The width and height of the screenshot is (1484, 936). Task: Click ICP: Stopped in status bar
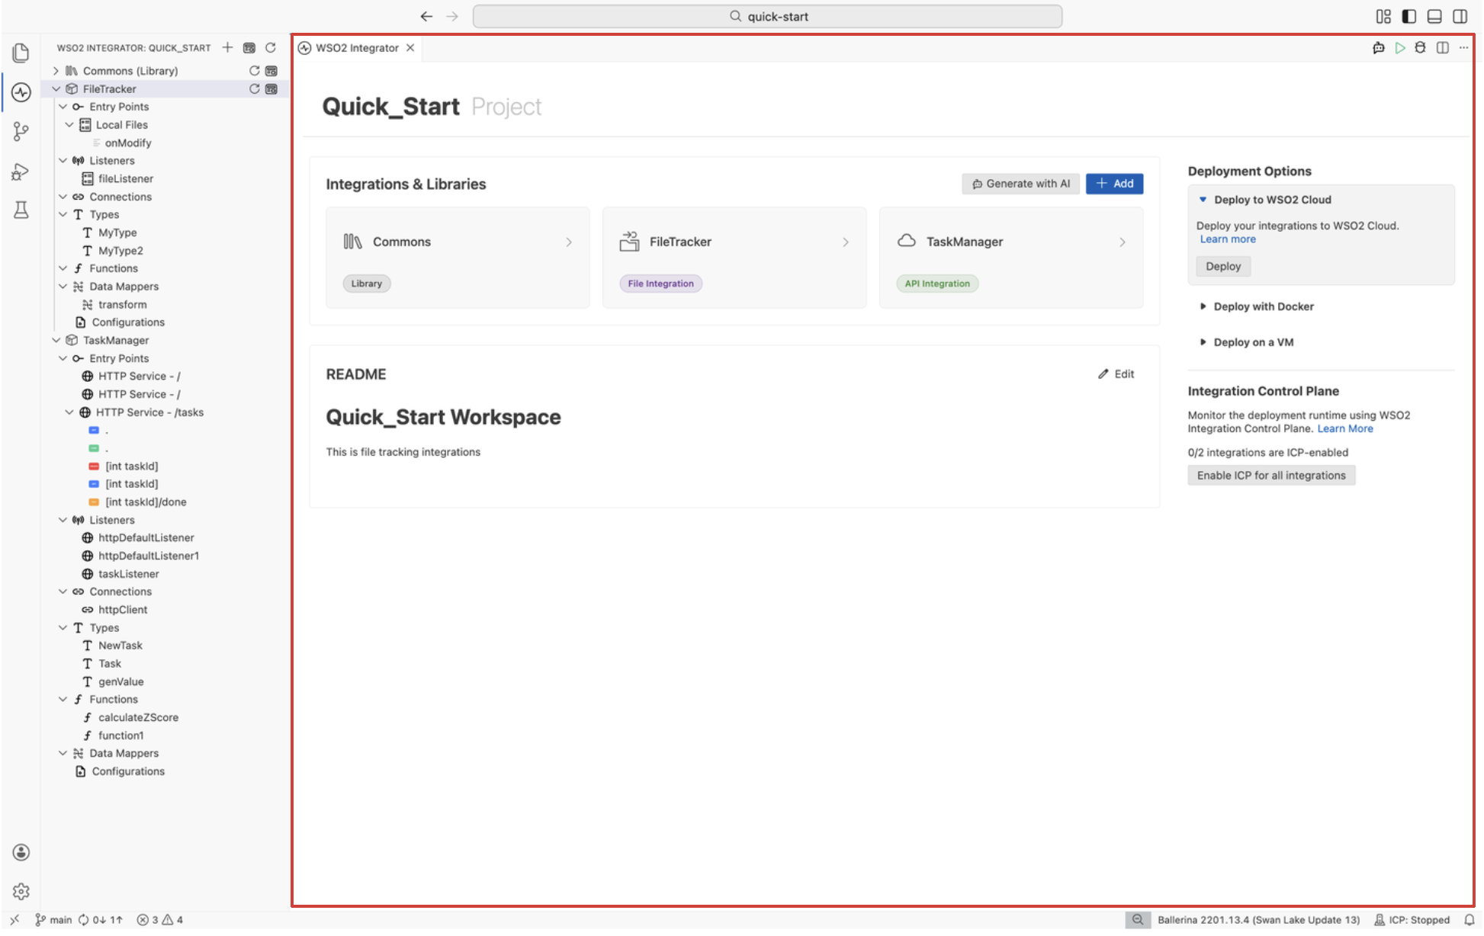pos(1412,919)
